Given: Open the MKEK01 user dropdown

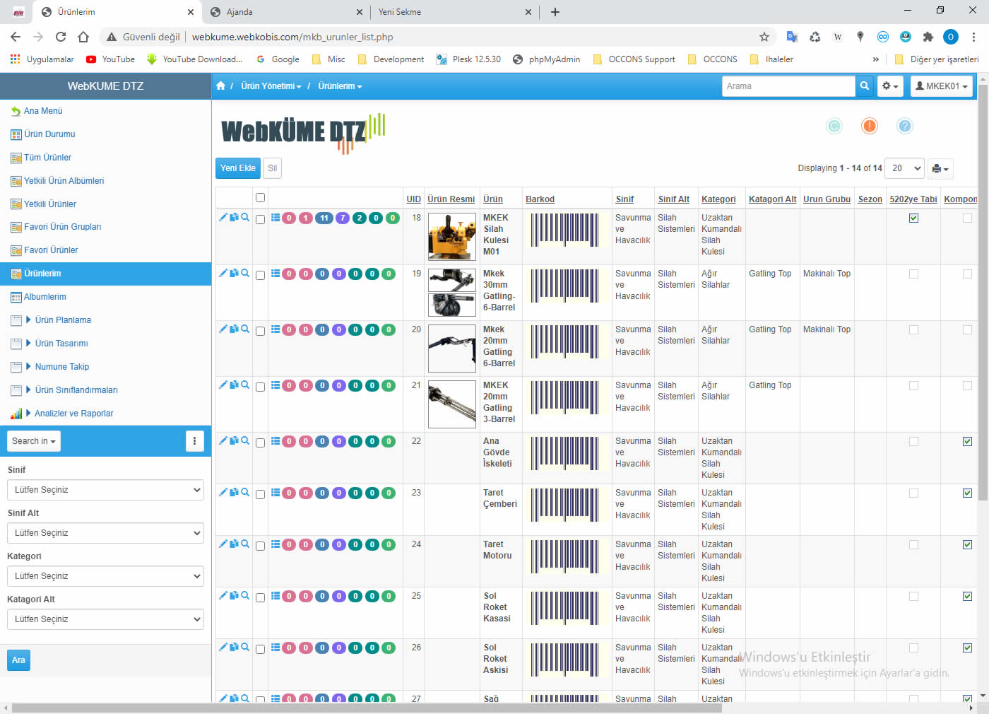Looking at the screenshot, I should point(942,86).
